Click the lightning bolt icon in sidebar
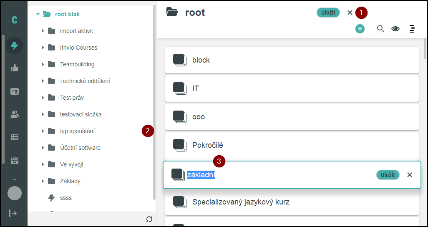Image resolution: width=428 pixels, height=227 pixels. click(14, 45)
